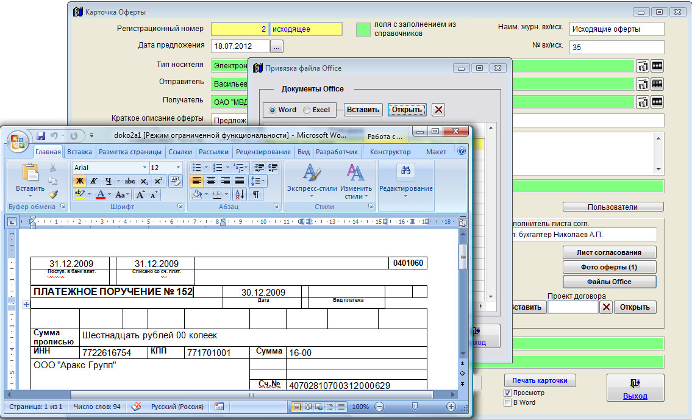Enable the В Word checkbox

point(507,403)
